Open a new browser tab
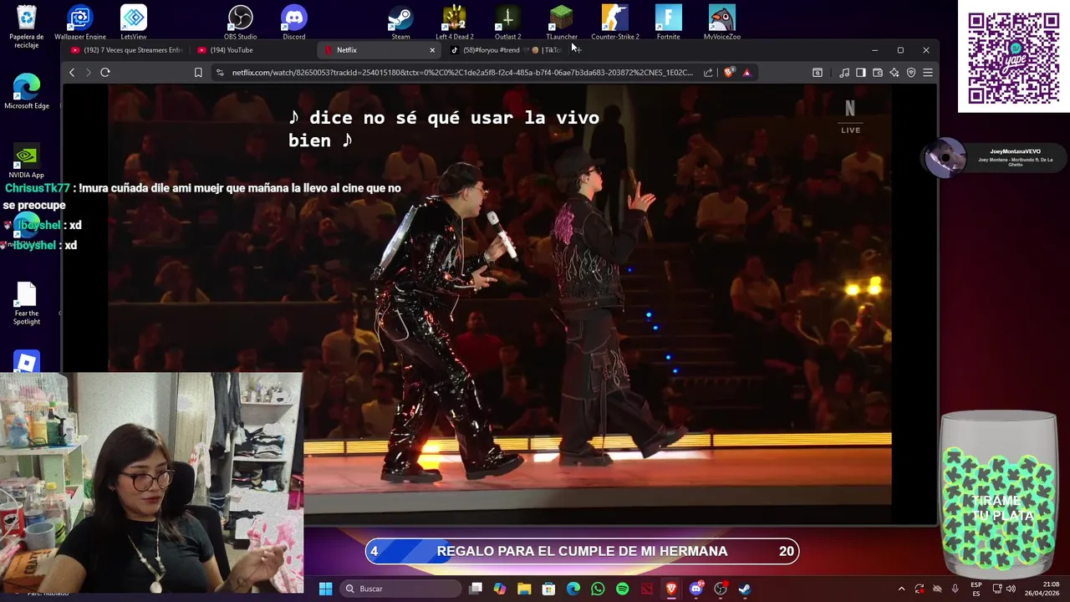This screenshot has width=1070, height=602. click(x=577, y=50)
